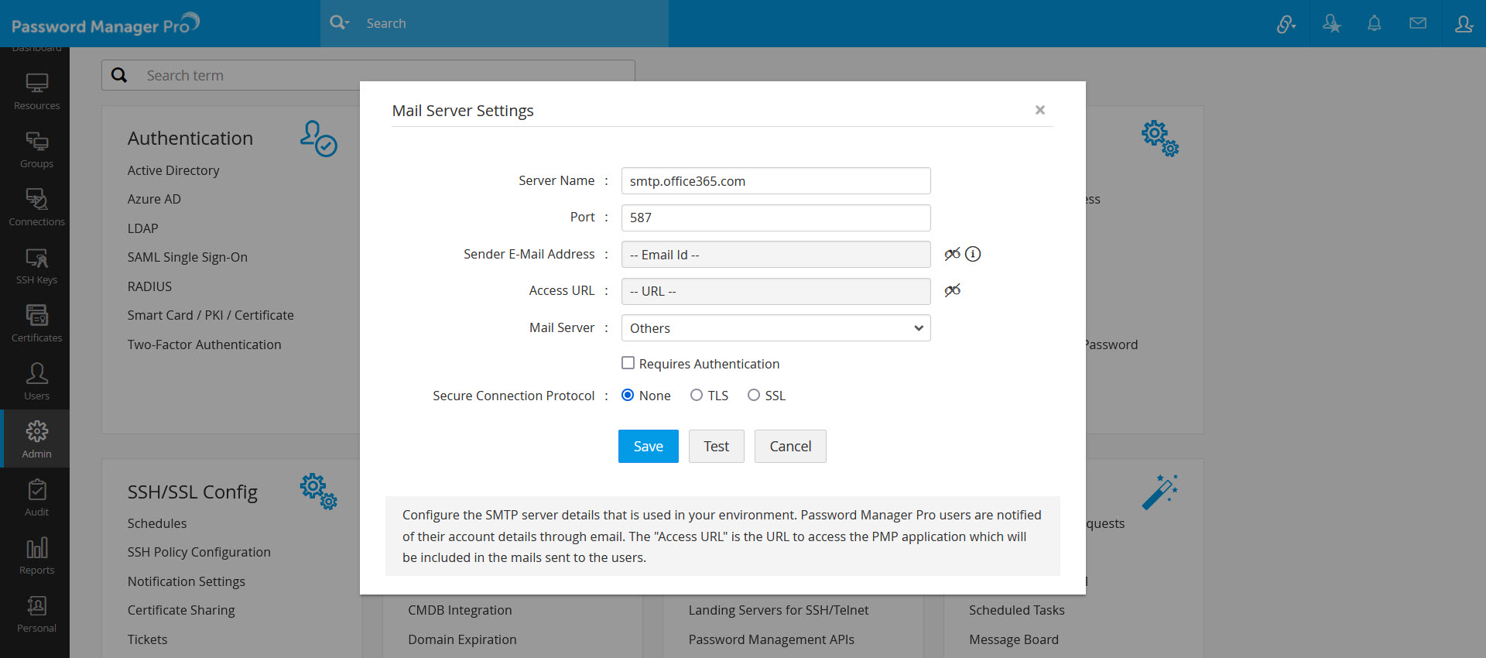
Task: Expand the Mail Server dropdown
Action: click(776, 328)
